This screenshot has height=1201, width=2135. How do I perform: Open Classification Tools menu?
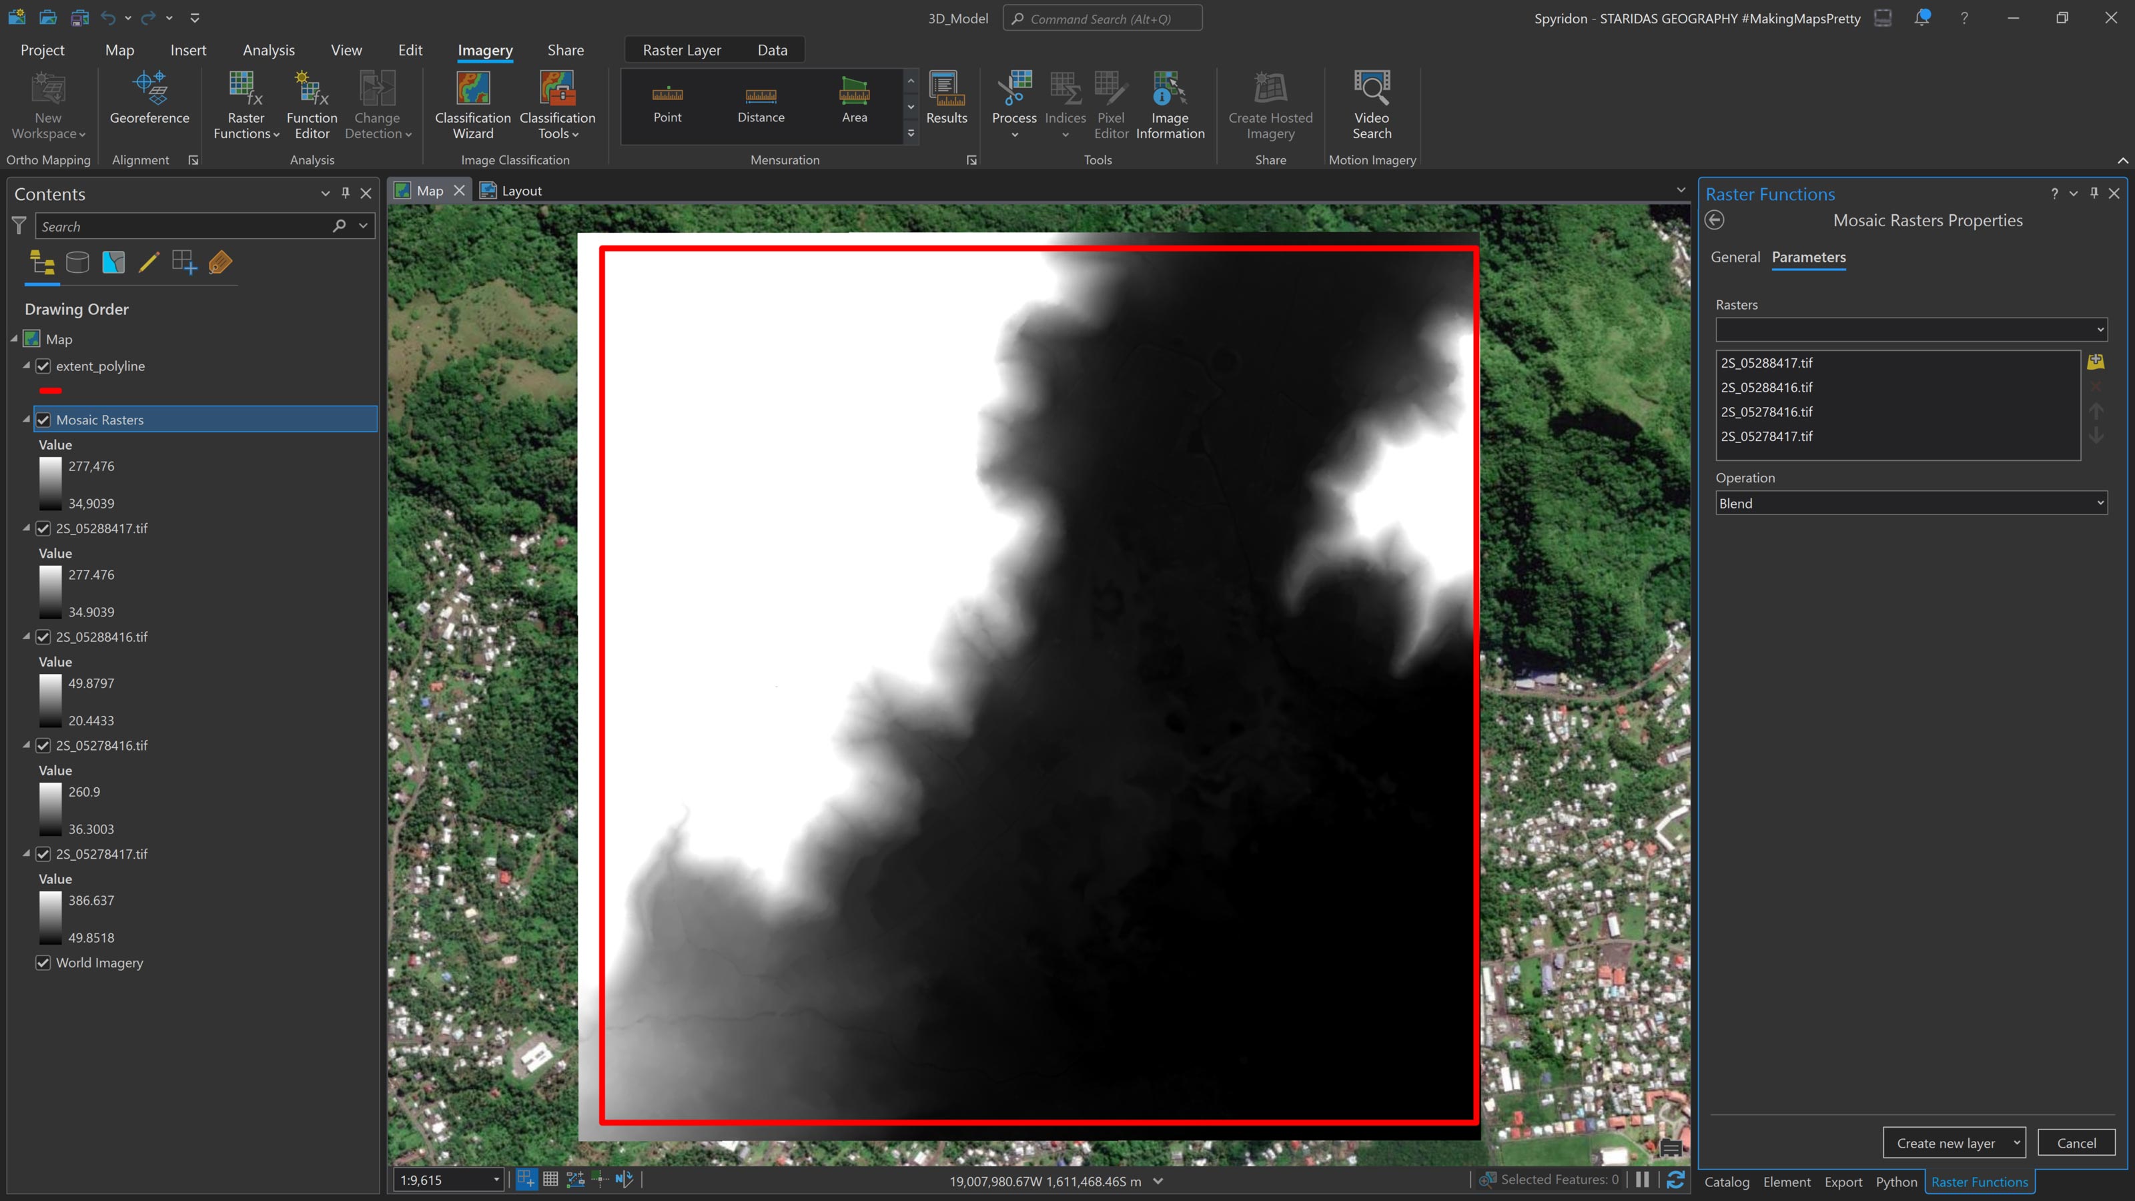click(557, 105)
